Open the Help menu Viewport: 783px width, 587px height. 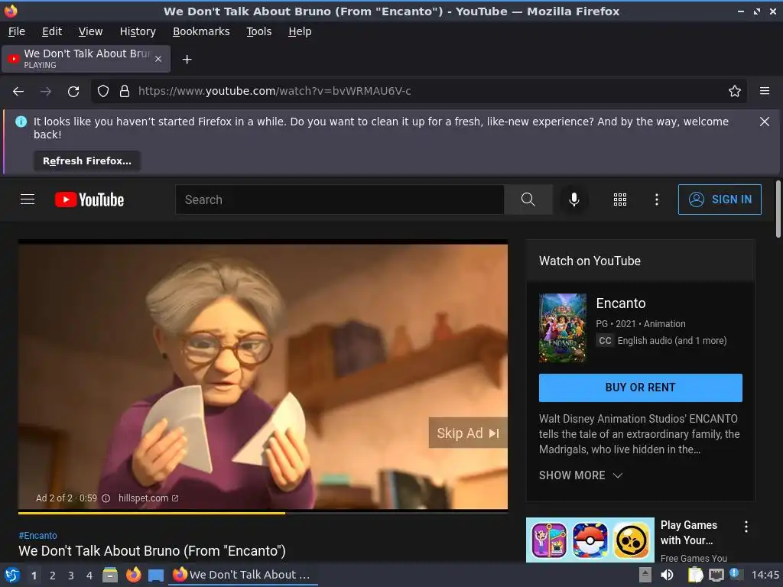tap(300, 31)
